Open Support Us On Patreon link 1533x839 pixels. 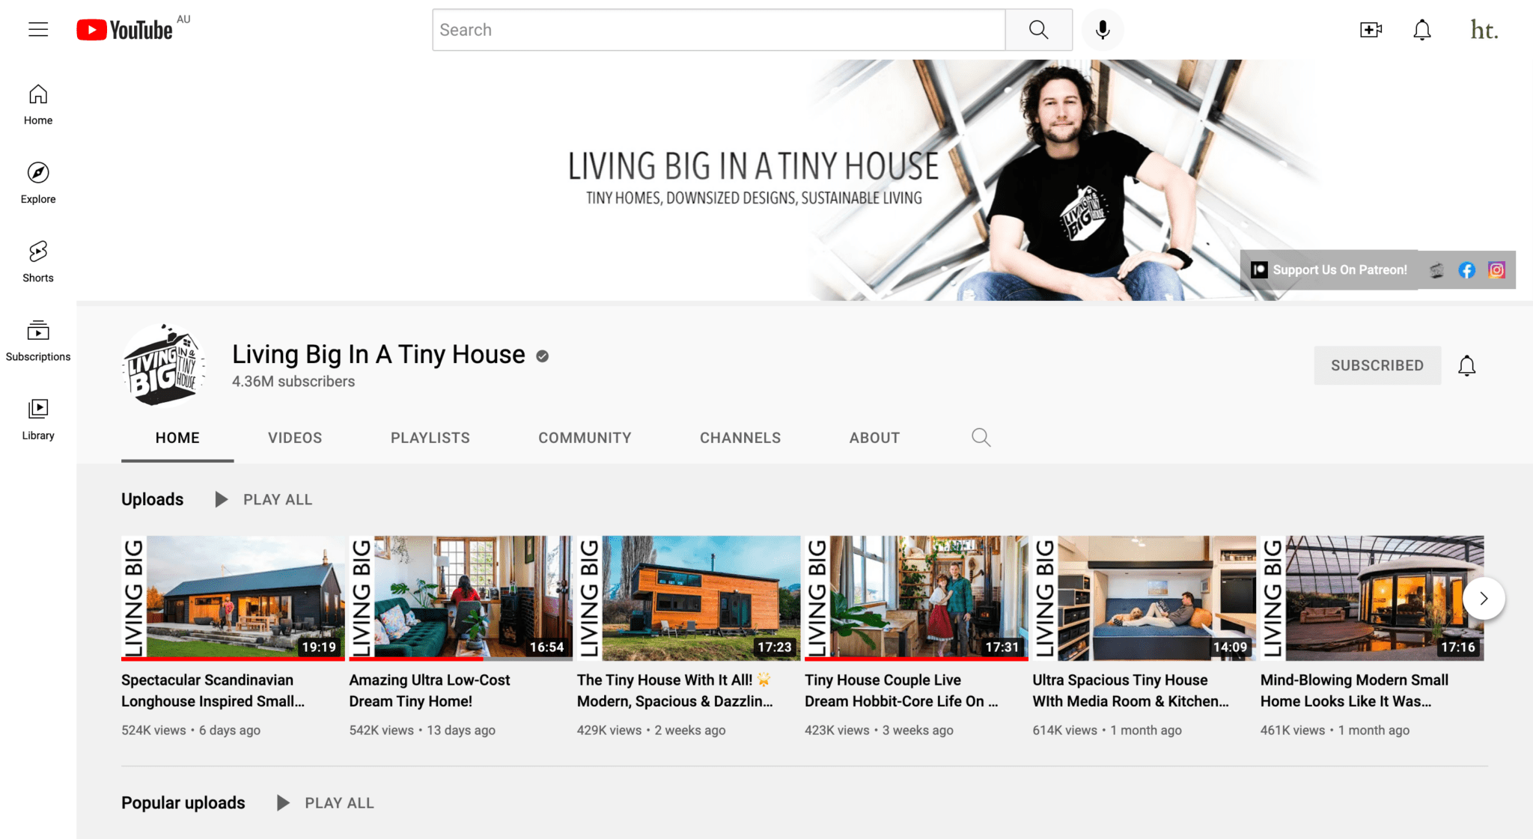coord(1329,270)
